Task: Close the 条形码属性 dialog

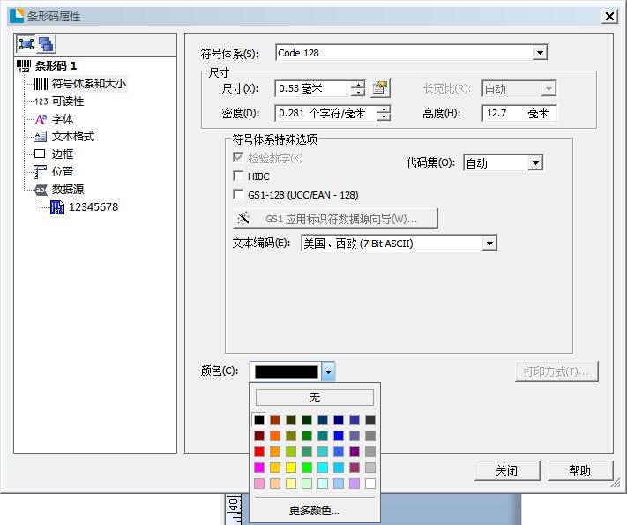Action: point(609,17)
